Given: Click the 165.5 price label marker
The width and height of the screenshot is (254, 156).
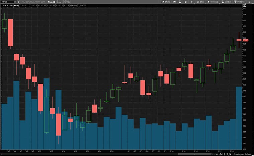Looking at the screenshot, I should pyautogui.click(x=245, y=40).
